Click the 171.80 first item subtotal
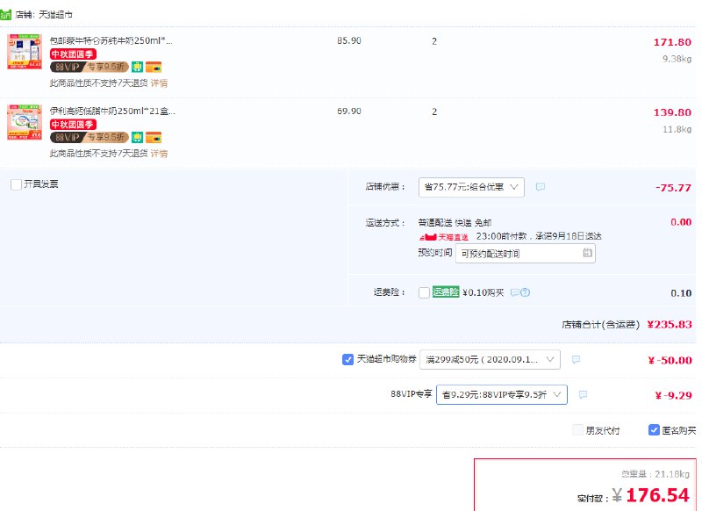 click(x=672, y=42)
